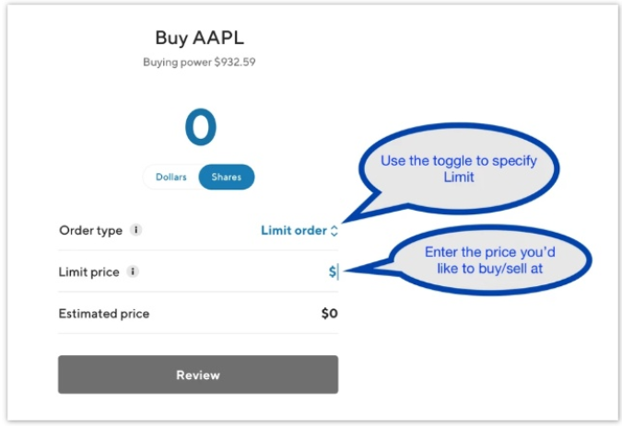The image size is (622, 426).
Task: Click the $0 estimated price value
Action: click(x=329, y=314)
